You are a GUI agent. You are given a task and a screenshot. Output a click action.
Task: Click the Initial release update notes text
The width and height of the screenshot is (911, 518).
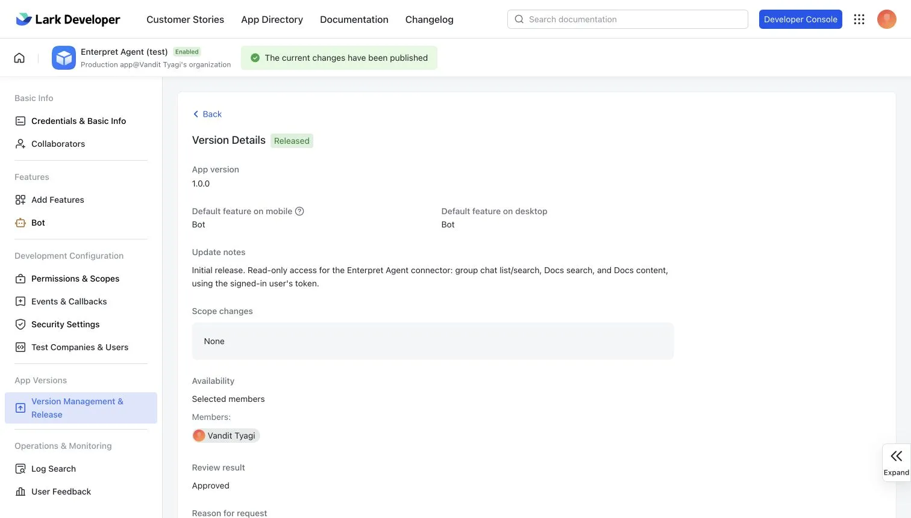point(430,277)
